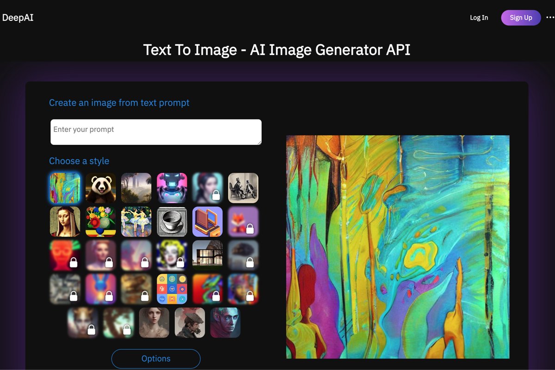Go to the DeepAI home logo
The width and height of the screenshot is (555, 370).
coord(18,18)
